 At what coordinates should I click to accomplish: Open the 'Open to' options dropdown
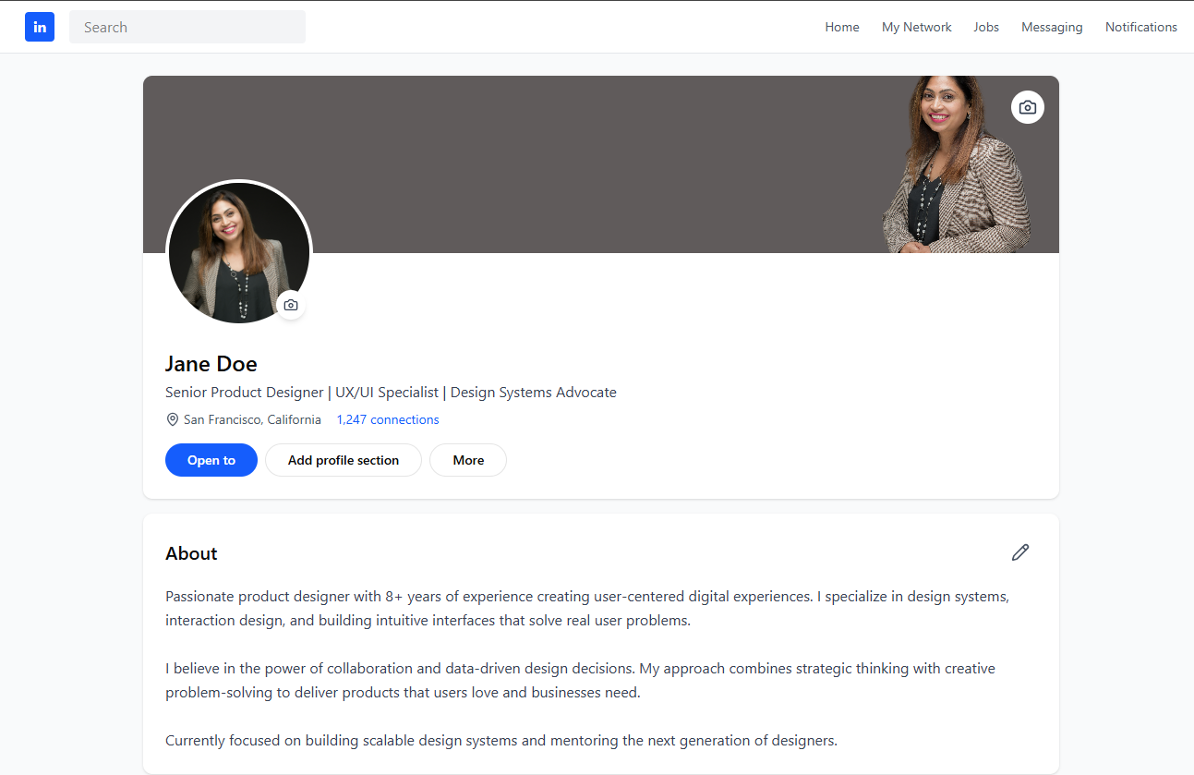(211, 459)
